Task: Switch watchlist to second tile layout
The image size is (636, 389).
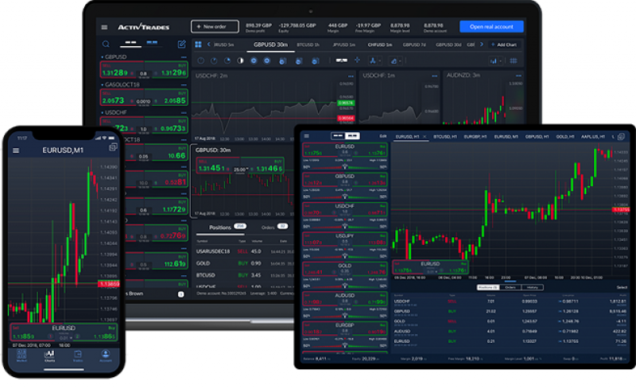Action: point(152,42)
